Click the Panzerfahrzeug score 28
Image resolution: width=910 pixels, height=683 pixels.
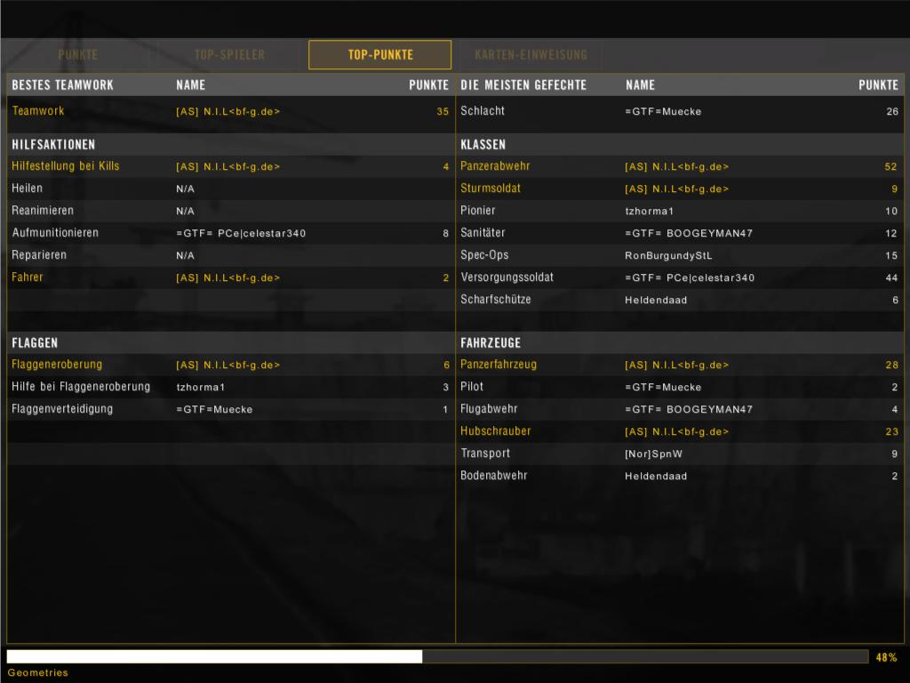(x=891, y=365)
